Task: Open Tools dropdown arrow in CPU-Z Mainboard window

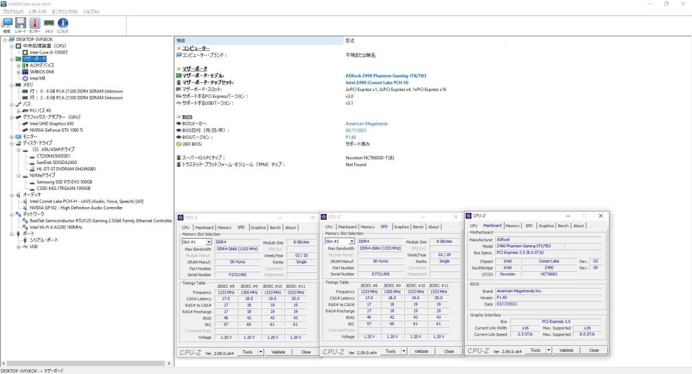Action: click(x=548, y=350)
